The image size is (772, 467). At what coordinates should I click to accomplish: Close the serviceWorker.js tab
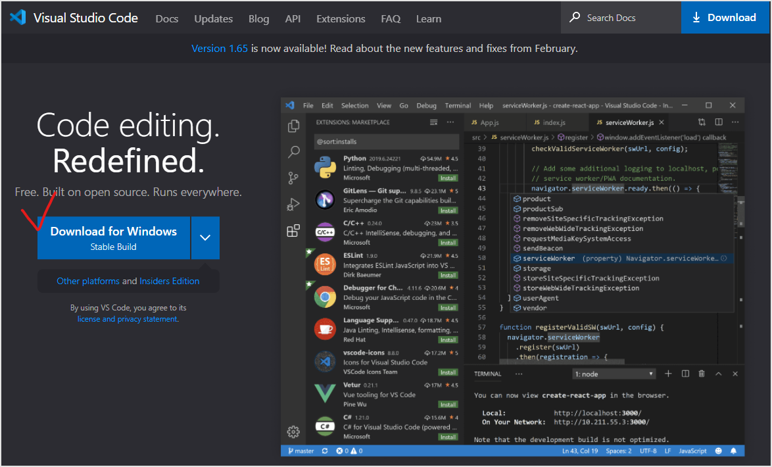pyautogui.click(x=662, y=122)
